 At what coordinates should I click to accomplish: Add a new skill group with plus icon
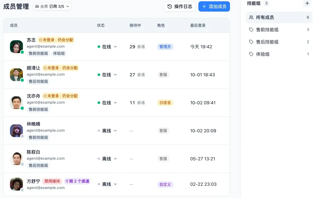[x=307, y=3]
